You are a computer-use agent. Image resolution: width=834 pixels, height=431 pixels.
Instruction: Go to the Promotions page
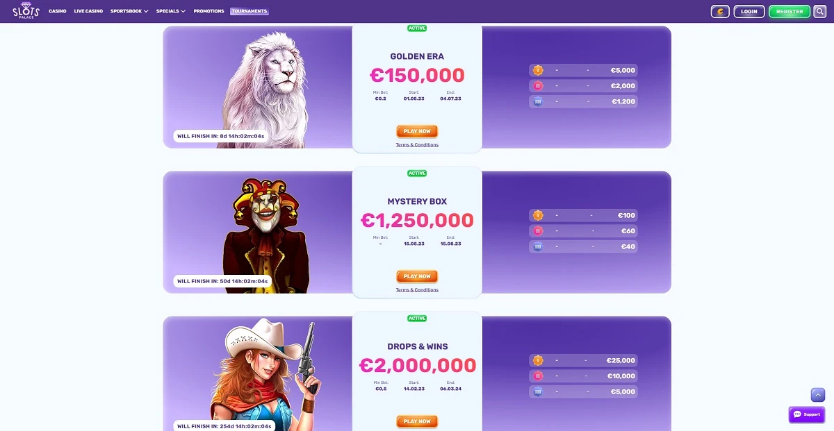click(x=208, y=11)
